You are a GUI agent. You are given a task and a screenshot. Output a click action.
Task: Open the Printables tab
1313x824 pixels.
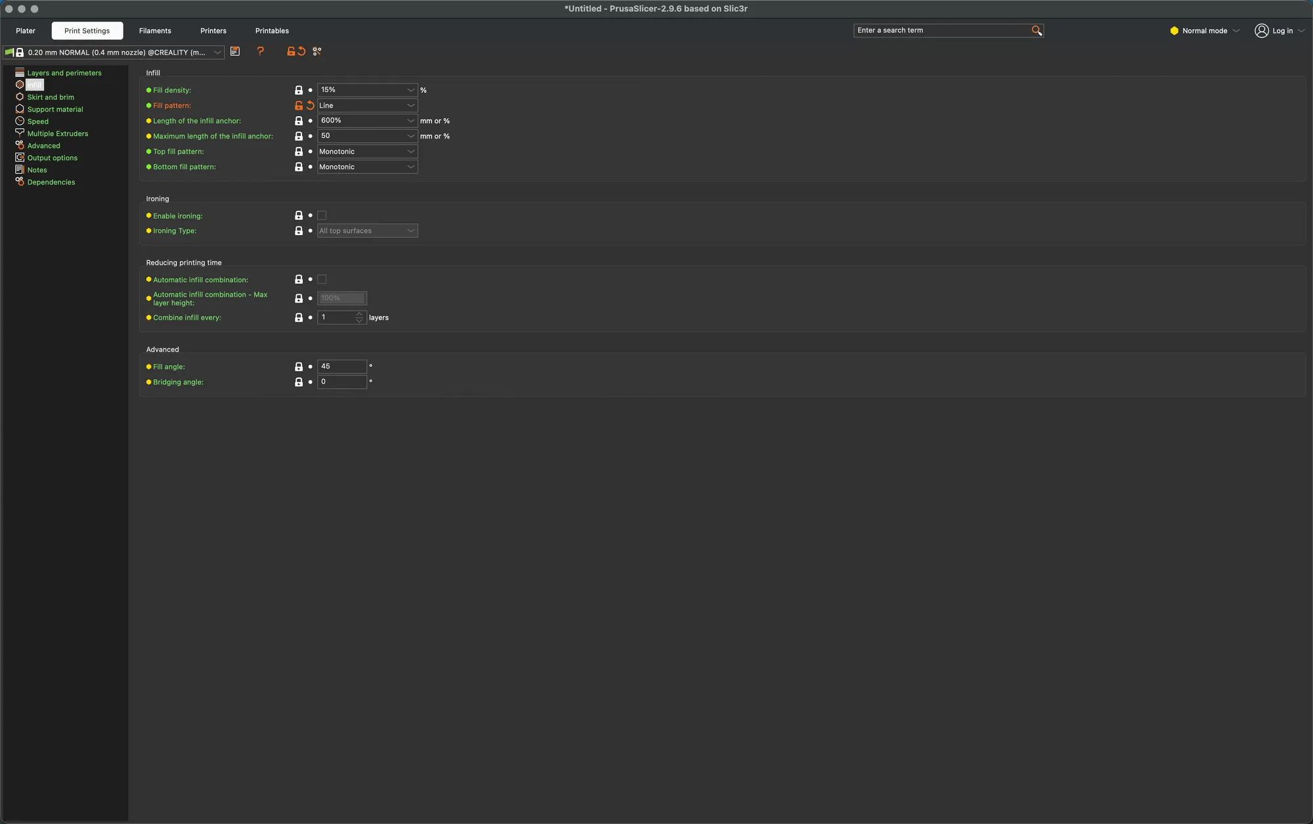(x=272, y=31)
